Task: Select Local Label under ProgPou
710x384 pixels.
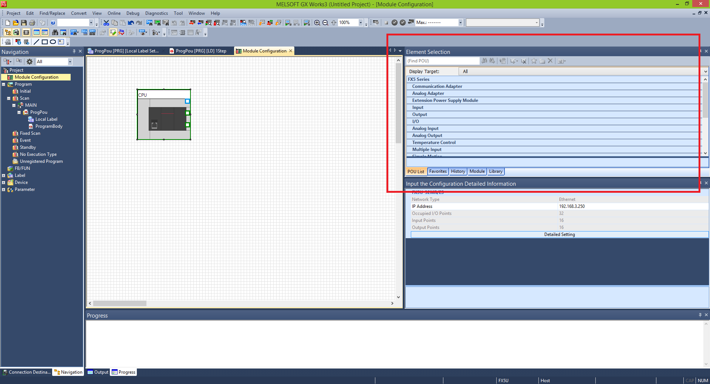Action: 46,119
